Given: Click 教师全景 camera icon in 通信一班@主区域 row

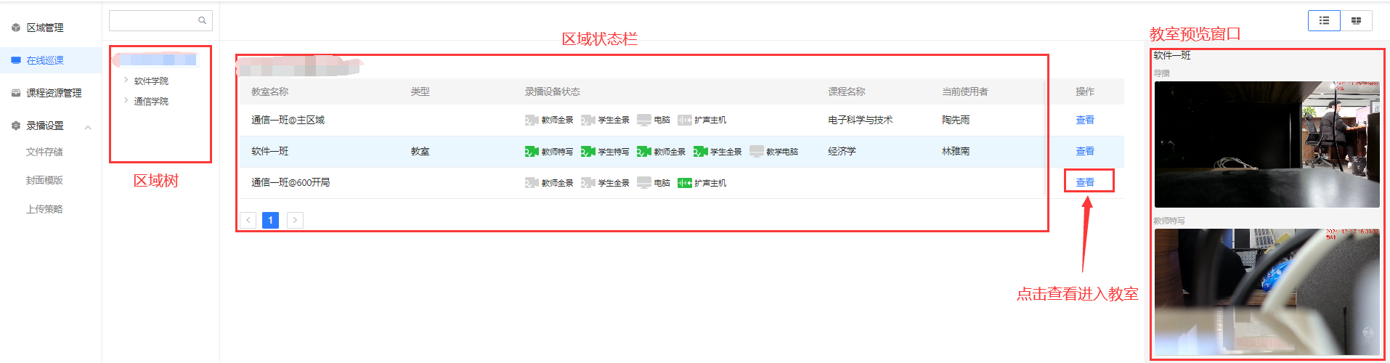Looking at the screenshot, I should (x=532, y=121).
